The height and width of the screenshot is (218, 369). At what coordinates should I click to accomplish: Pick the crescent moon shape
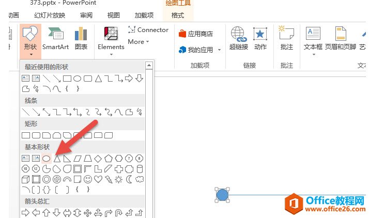click(x=129, y=179)
